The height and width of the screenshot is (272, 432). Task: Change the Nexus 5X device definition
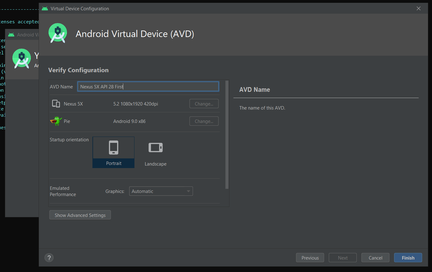[204, 104]
